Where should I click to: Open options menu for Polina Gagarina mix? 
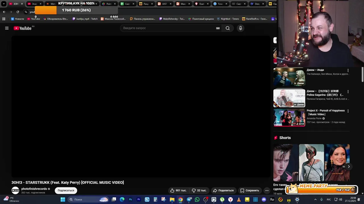click(x=348, y=92)
